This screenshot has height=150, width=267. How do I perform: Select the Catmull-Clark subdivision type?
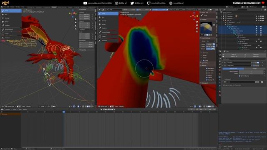click(x=233, y=68)
